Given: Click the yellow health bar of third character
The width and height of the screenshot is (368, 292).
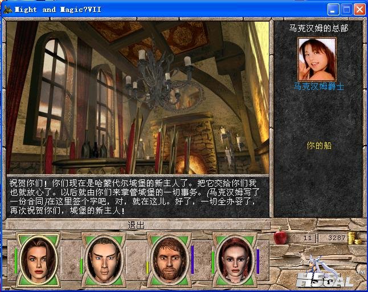Looking at the screenshot, I should pyautogui.click(x=147, y=268).
